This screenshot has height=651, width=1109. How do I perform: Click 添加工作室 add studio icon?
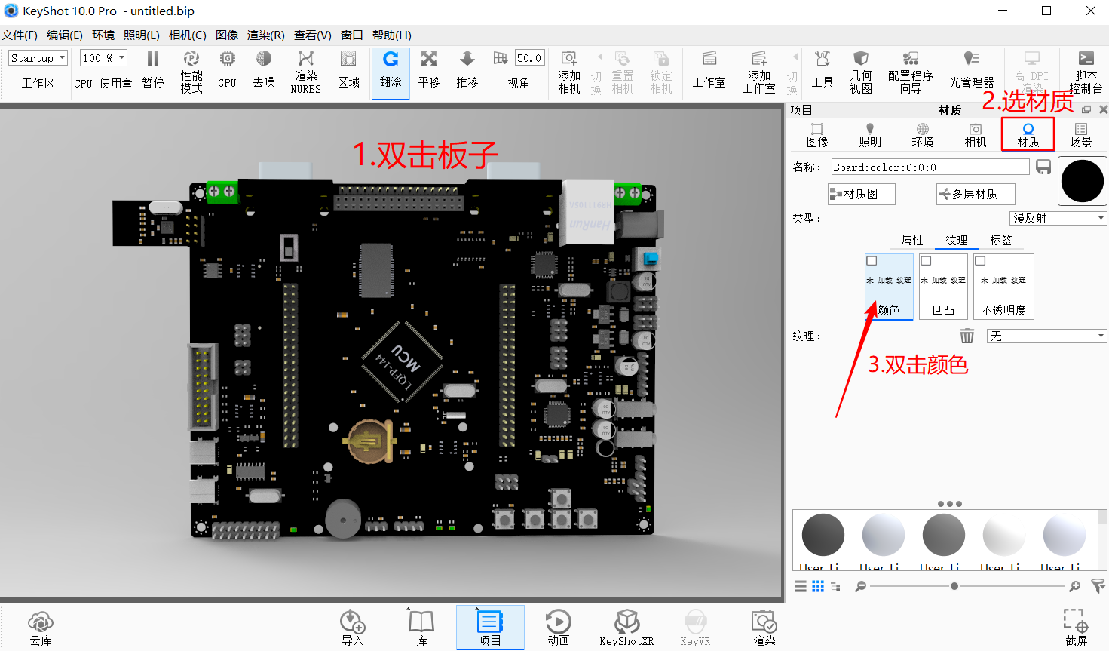click(758, 72)
